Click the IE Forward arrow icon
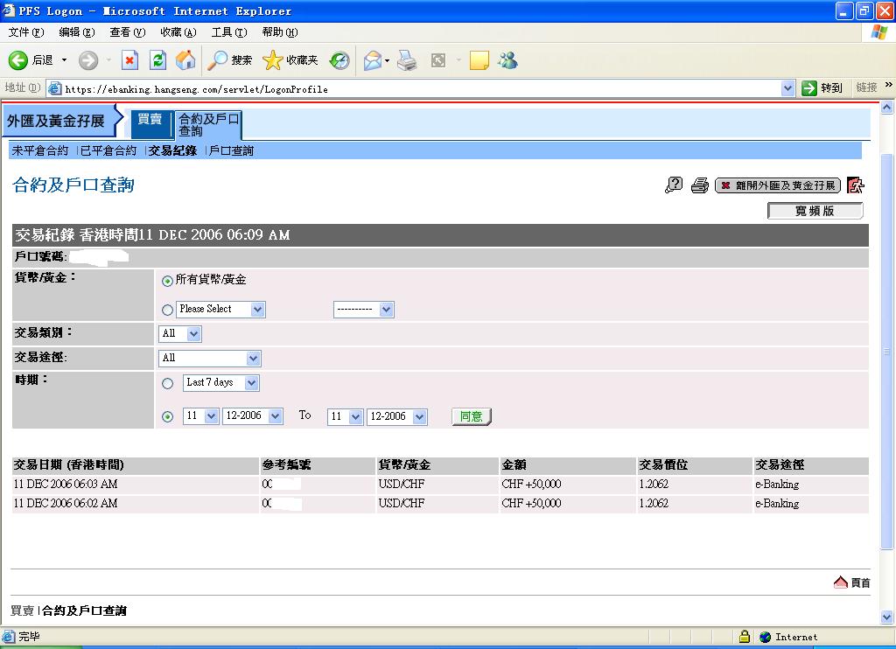Screen dimensions: 896x649 [x=88, y=60]
